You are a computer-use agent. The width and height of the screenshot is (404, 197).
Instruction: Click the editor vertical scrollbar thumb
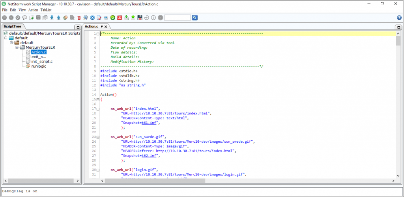click(x=398, y=41)
